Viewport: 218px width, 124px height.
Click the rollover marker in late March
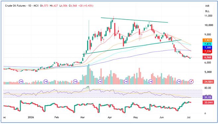(x=100, y=81)
